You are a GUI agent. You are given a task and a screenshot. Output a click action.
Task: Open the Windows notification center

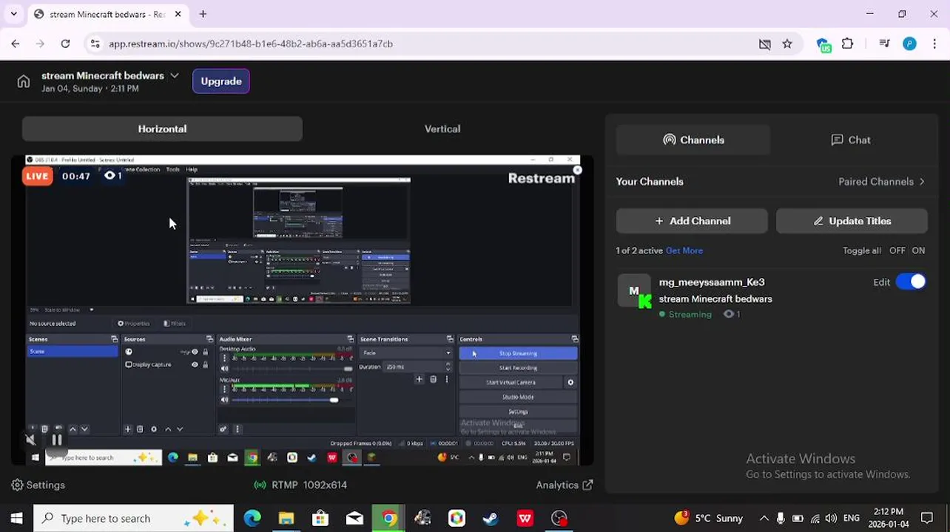point(927,518)
